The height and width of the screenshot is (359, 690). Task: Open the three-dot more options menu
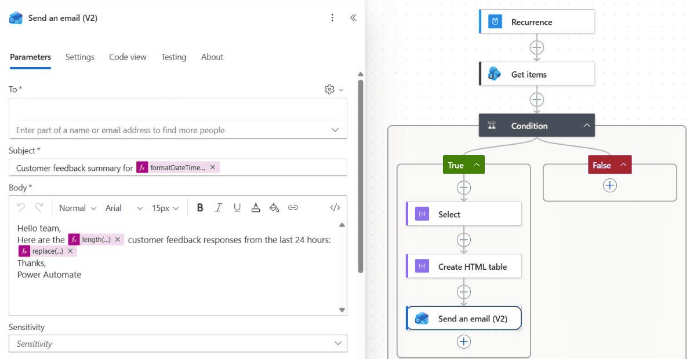click(x=332, y=17)
